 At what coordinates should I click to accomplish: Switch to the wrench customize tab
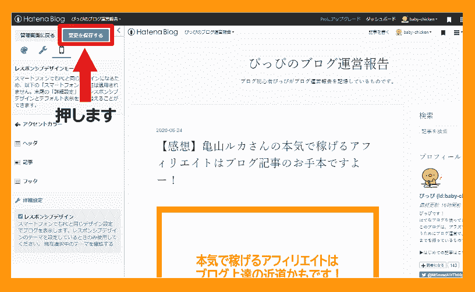point(42,50)
